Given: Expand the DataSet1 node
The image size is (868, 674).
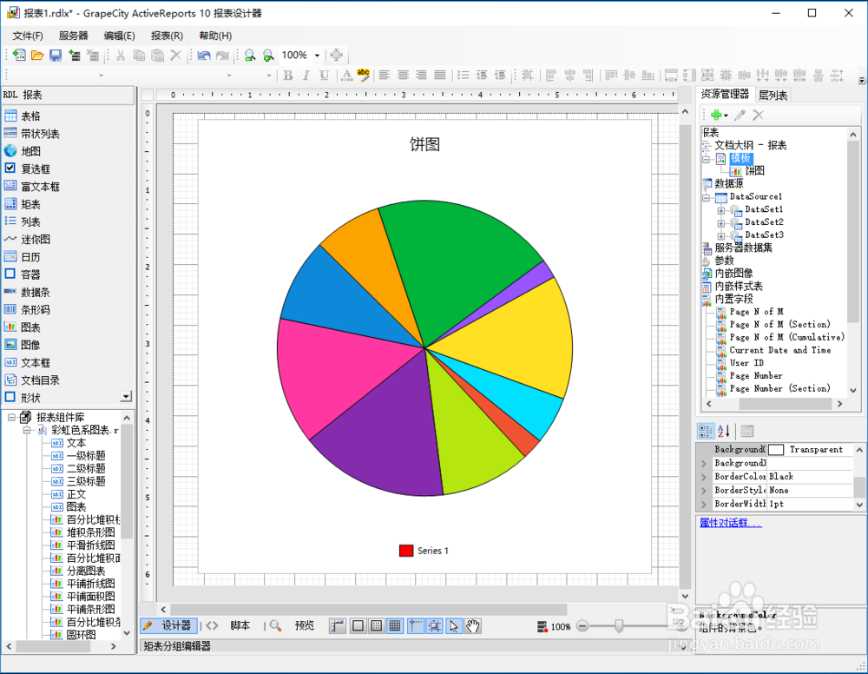Looking at the screenshot, I should (720, 210).
